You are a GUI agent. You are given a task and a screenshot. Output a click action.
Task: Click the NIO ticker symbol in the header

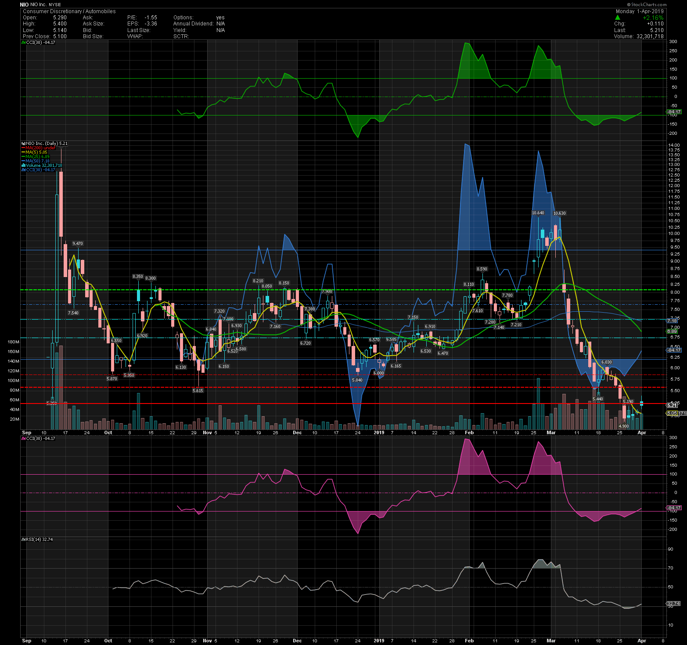[x=24, y=5]
